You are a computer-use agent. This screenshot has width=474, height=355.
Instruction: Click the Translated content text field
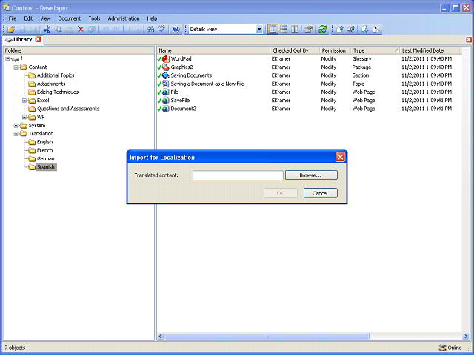click(238, 175)
